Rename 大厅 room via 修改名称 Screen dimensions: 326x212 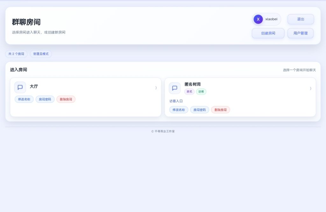point(24,99)
